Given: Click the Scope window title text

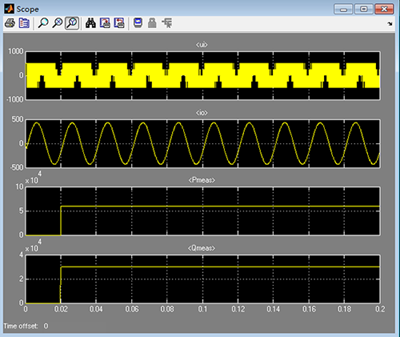Looking at the screenshot, I should [x=28, y=9].
